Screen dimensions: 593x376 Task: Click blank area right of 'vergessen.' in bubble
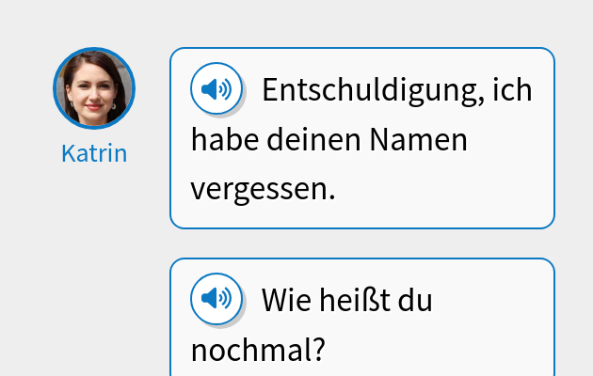point(442,190)
